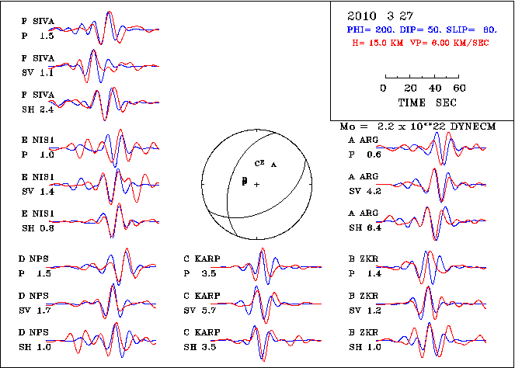Click the "SV 1.1" label under F SIVA
Image resolution: width=515 pixels, height=368 pixels.
coord(38,72)
